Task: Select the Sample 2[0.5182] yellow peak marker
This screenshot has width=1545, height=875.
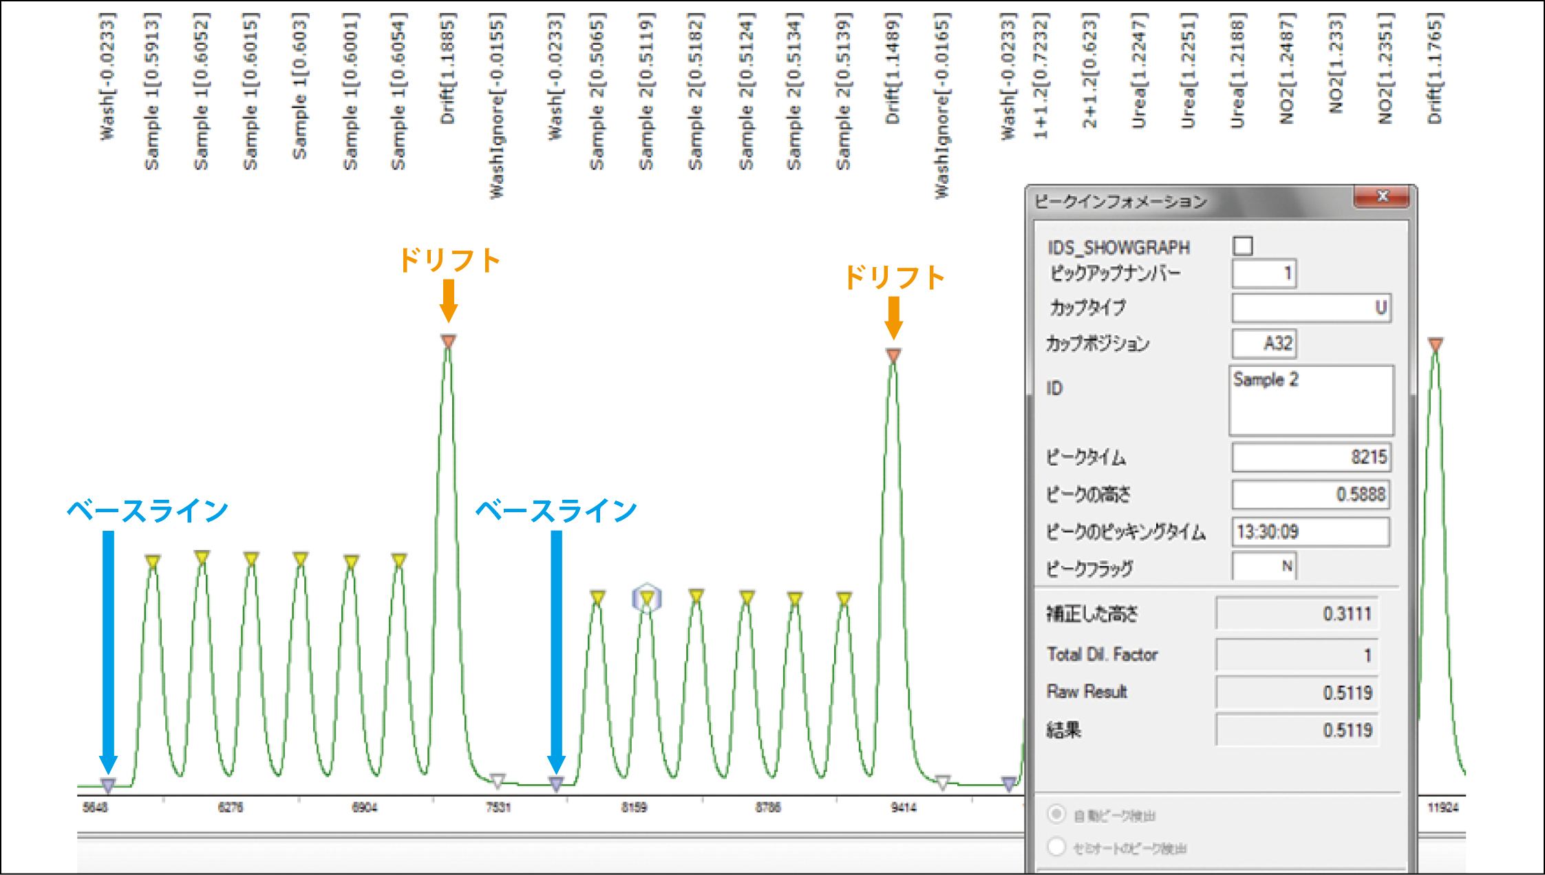Action: click(696, 595)
